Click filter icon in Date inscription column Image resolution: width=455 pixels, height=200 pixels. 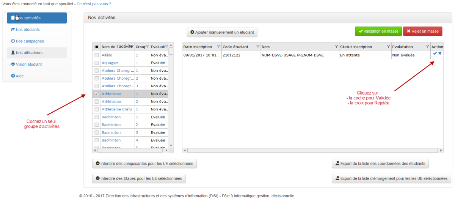(218, 47)
